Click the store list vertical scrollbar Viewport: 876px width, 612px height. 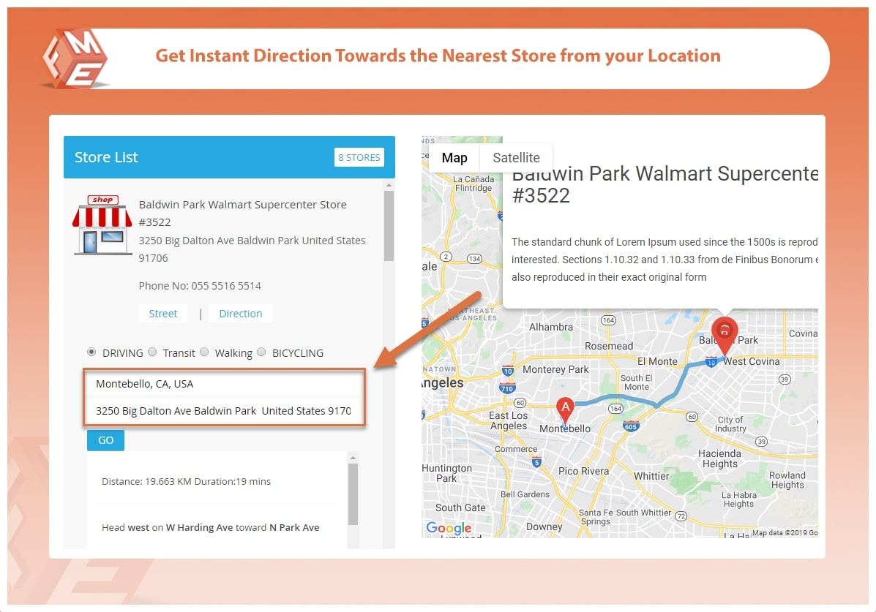pos(389,227)
